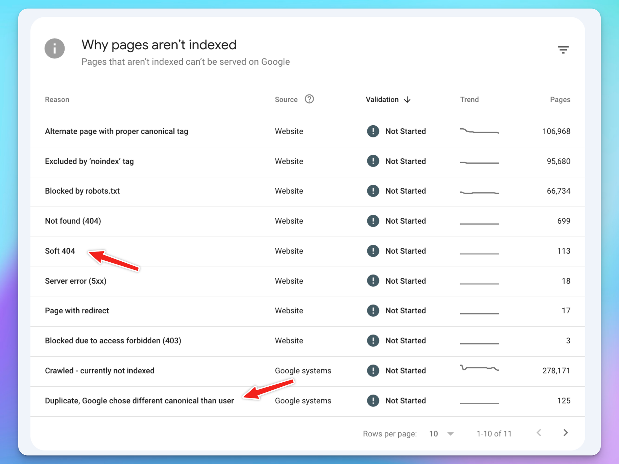
Task: Open Crawled - currently not indexed row
Action: (99, 371)
